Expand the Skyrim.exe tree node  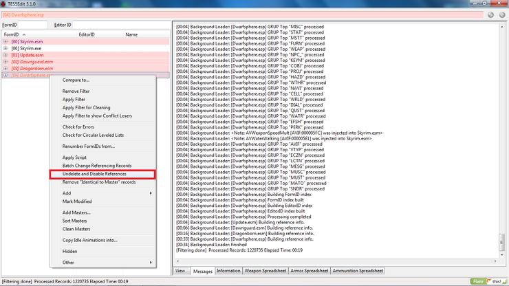coord(6,49)
